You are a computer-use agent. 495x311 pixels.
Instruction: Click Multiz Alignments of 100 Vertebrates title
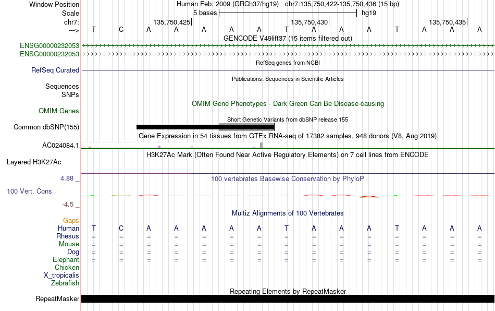tap(288, 213)
